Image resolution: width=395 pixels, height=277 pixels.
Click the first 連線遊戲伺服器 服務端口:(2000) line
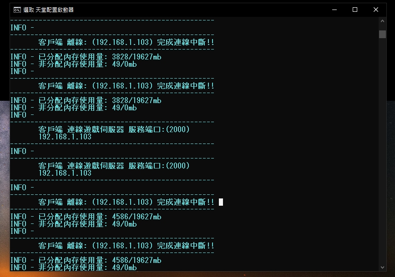114,129
